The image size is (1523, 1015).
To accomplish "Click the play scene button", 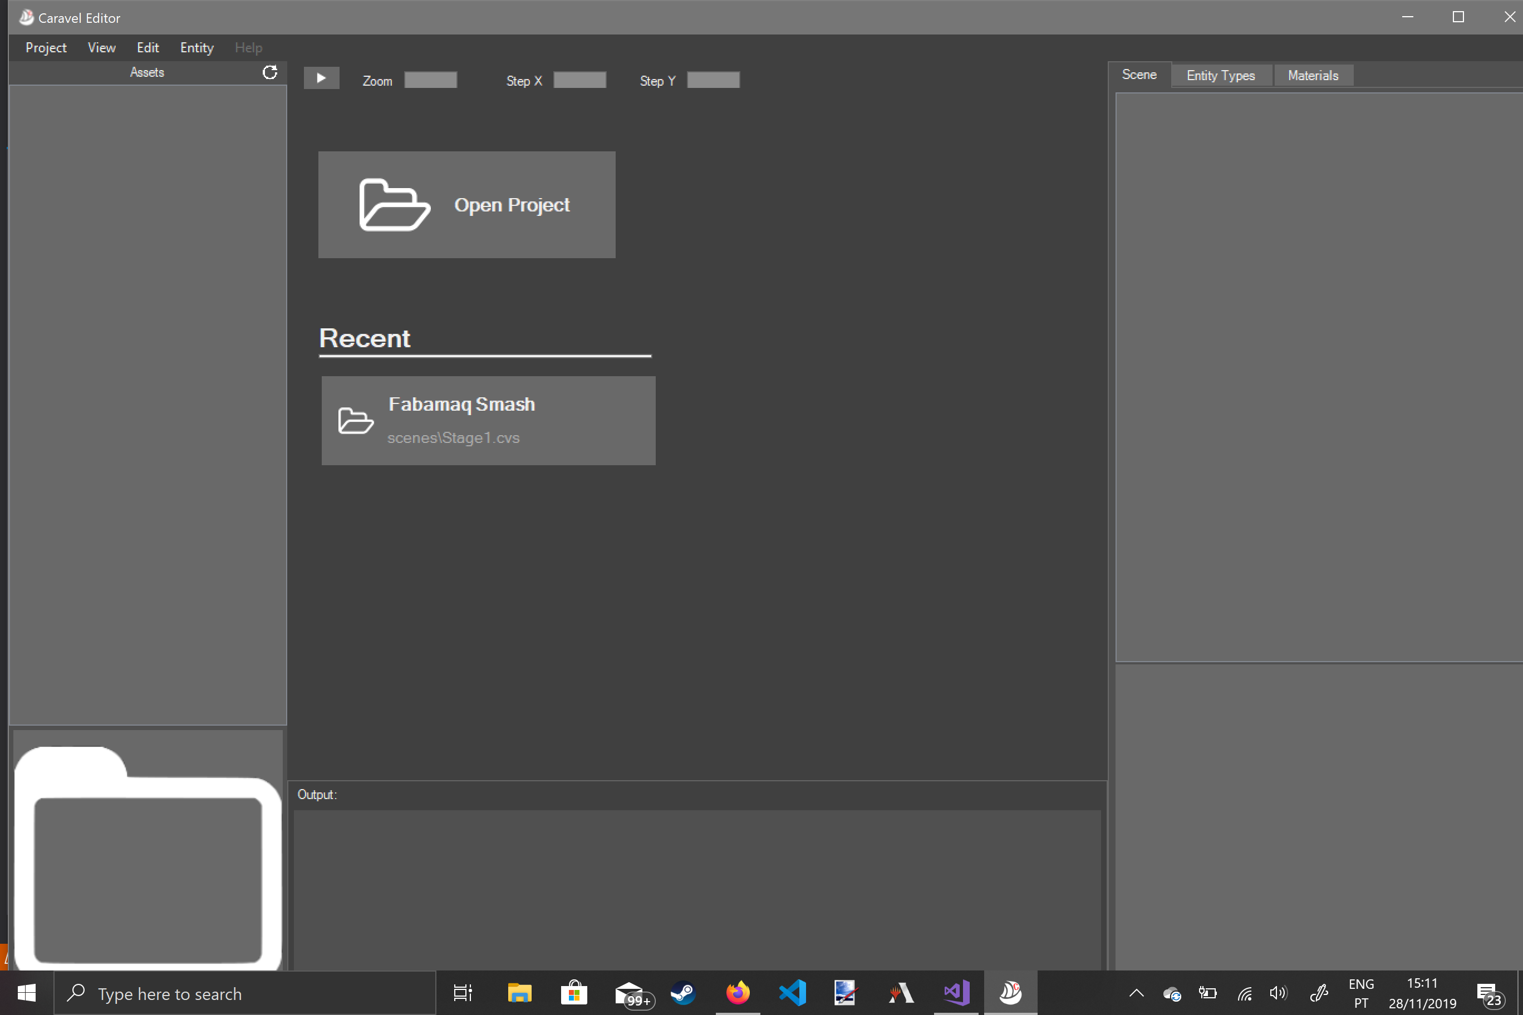I will (321, 78).
